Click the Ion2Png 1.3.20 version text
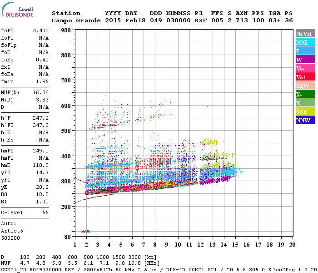 295,270
